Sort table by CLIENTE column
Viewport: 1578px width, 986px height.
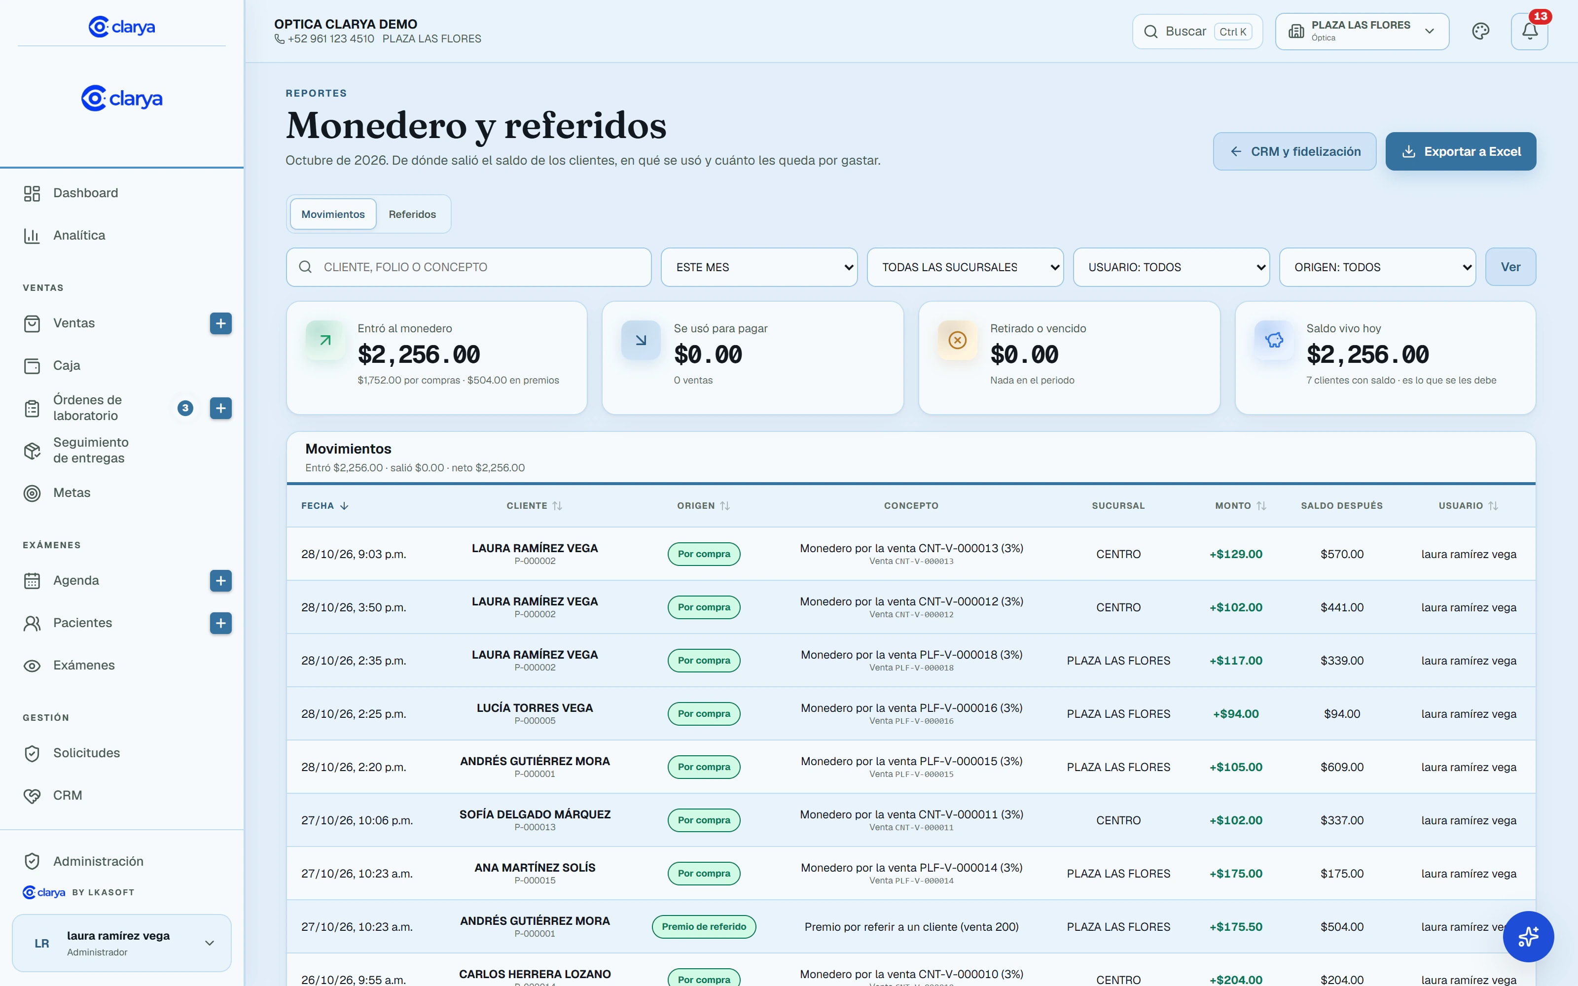tap(534, 505)
